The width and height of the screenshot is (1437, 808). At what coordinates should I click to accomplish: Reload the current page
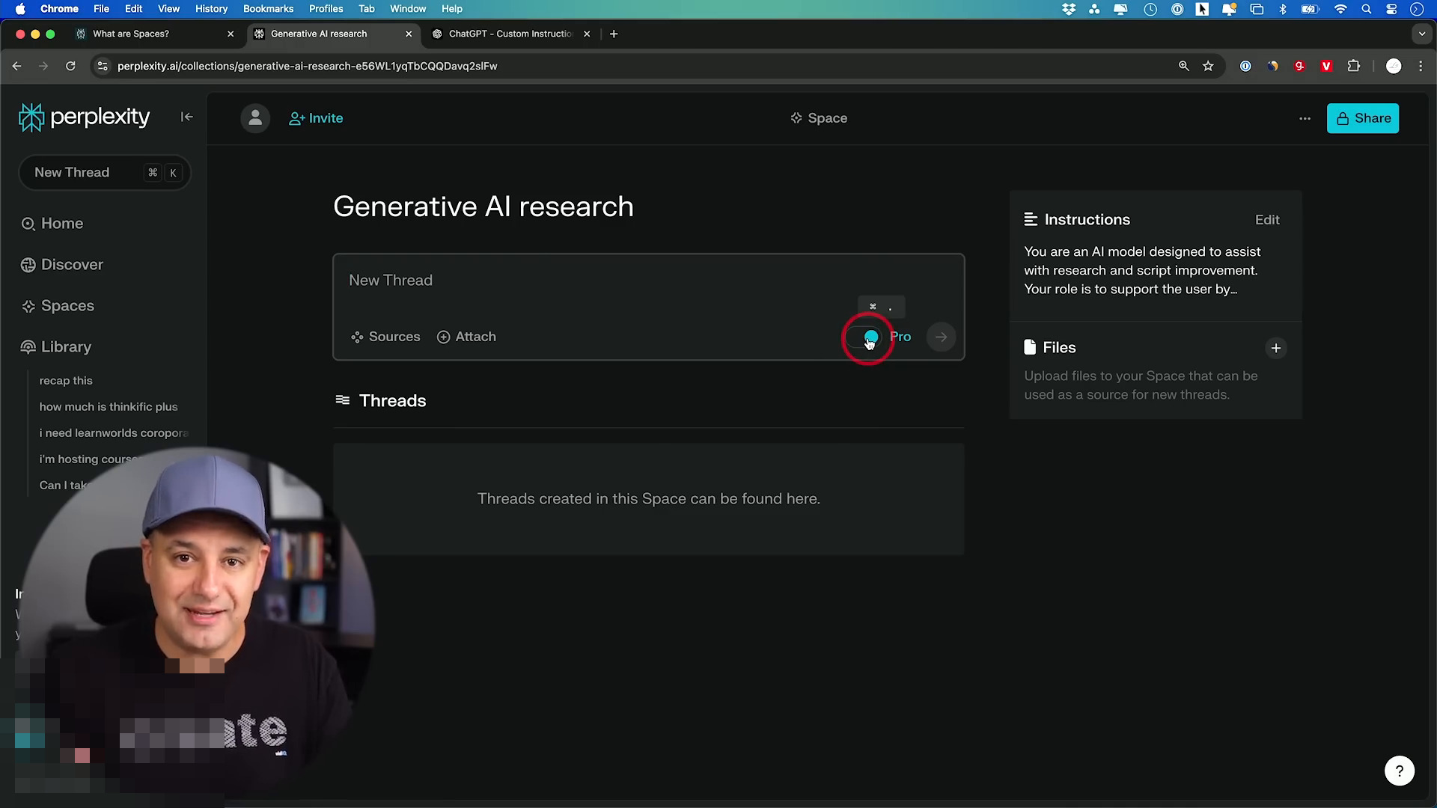[70, 66]
